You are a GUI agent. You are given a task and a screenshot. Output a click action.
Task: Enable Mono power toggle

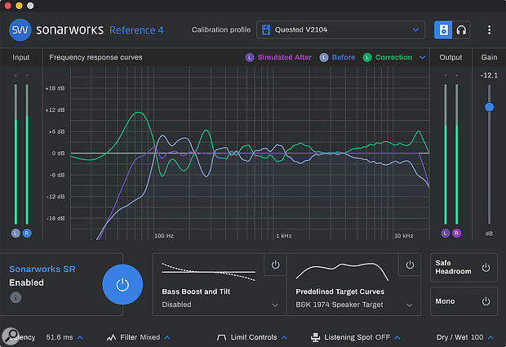(486, 301)
